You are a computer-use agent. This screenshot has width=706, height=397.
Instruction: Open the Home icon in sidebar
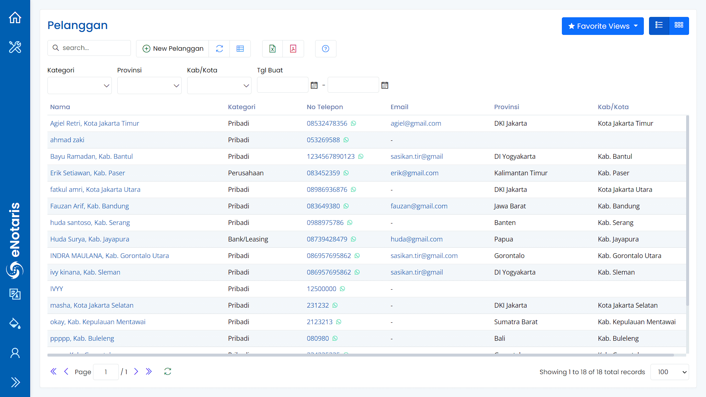tap(15, 17)
